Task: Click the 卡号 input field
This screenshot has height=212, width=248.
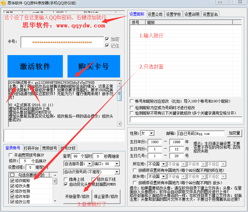Action: pyautogui.click(x=62, y=42)
